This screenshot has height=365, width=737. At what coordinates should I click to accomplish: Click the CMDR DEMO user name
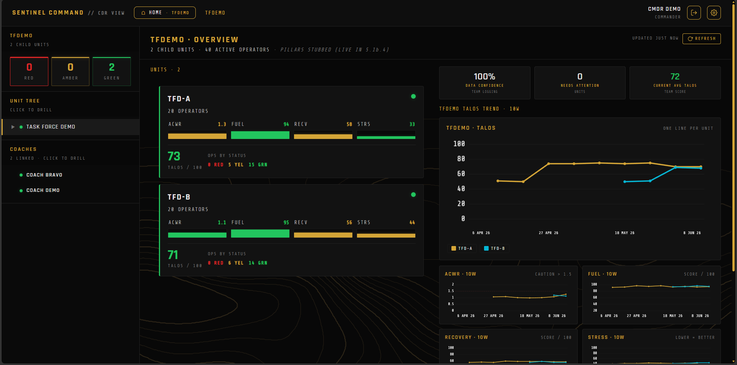click(x=664, y=9)
